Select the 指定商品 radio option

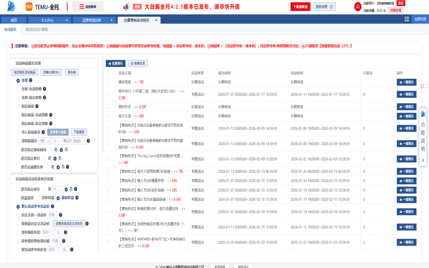coord(18,107)
